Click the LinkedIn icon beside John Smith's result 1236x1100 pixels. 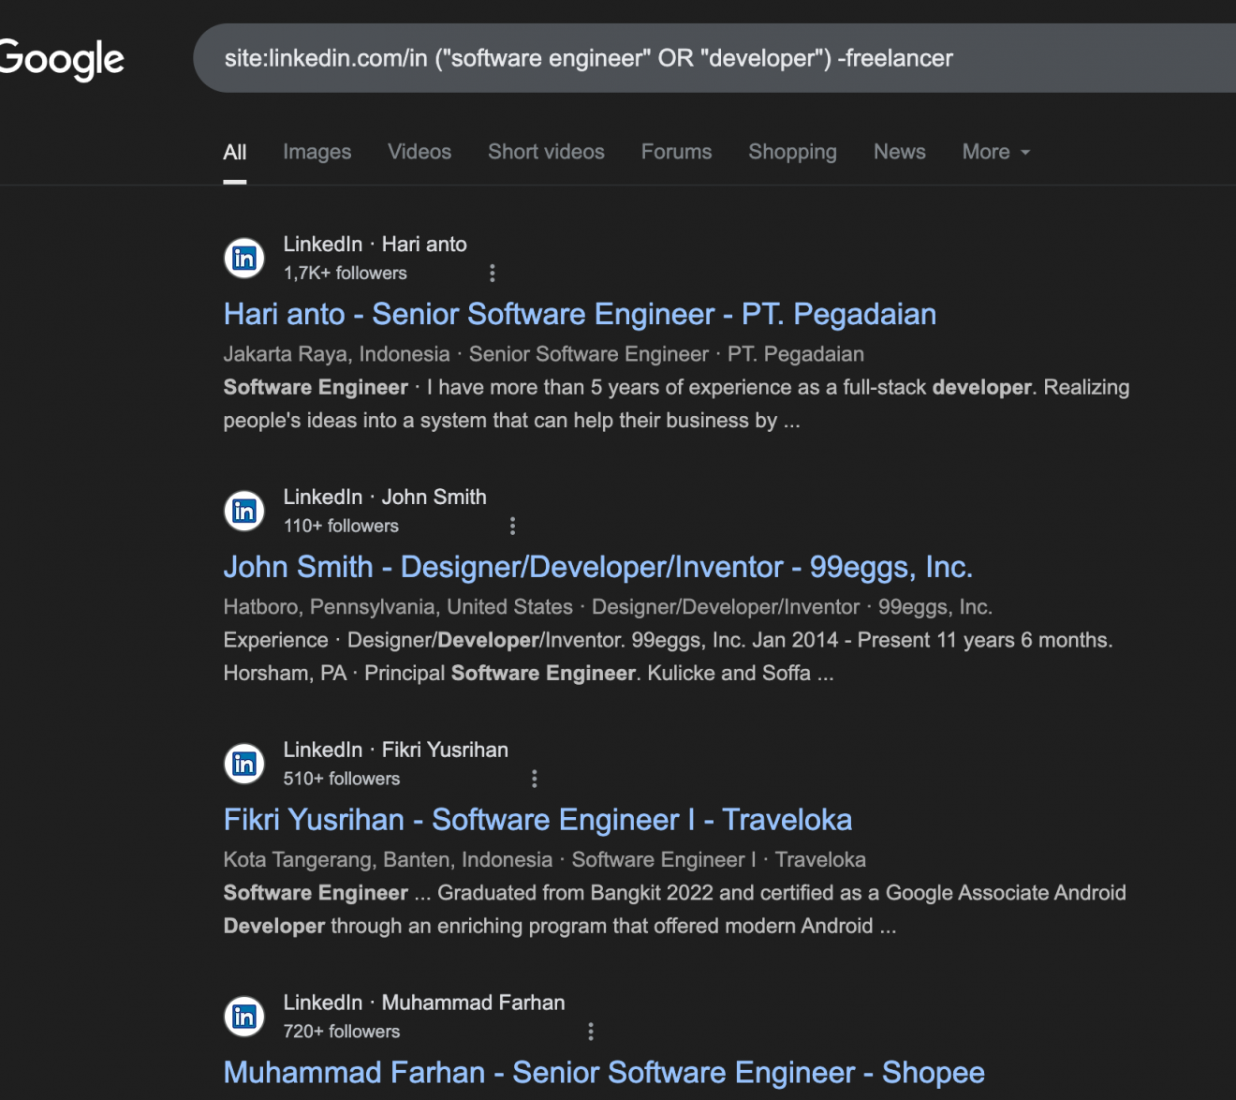[x=243, y=512]
